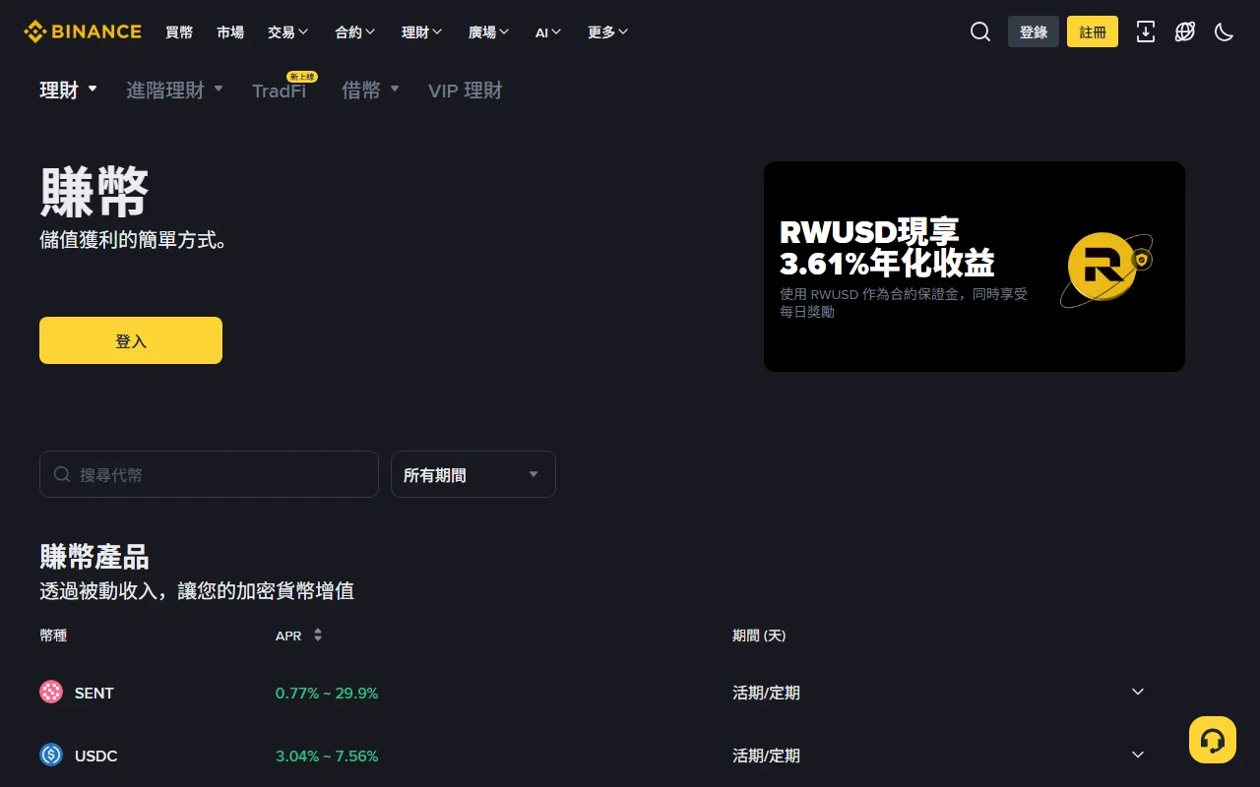
Task: Go to the 市場 page
Action: tap(230, 31)
